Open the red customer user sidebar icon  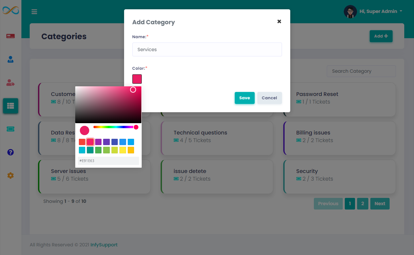point(11,83)
